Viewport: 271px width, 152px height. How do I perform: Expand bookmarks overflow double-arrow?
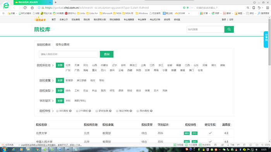[189, 13]
